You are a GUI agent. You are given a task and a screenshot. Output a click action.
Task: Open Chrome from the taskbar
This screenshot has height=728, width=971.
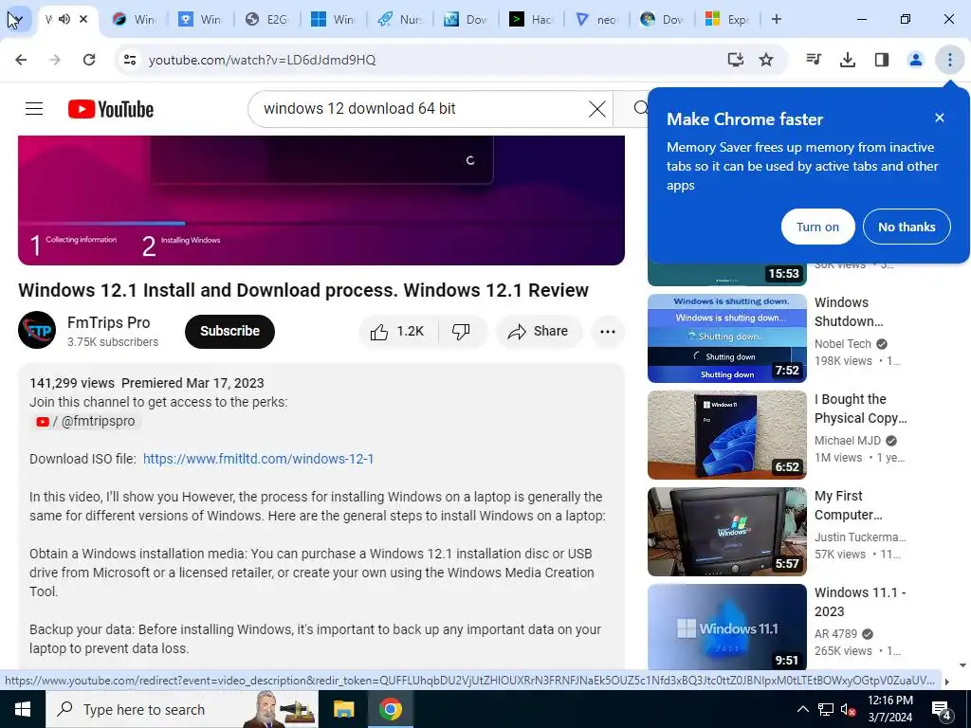pos(390,709)
